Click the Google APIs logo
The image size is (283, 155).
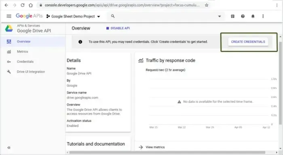[x=29, y=16]
